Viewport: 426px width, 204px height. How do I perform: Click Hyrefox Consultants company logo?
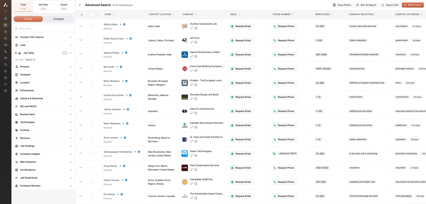pos(185,26)
